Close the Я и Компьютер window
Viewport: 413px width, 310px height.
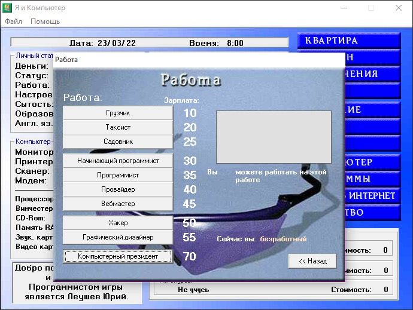point(399,8)
